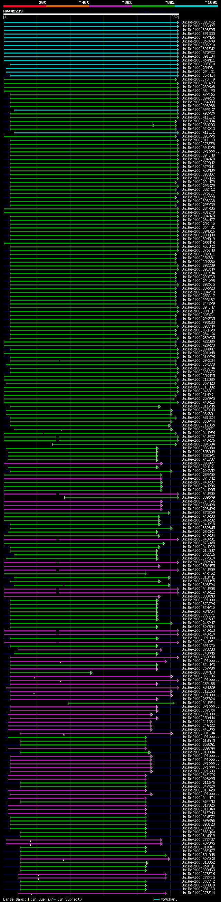This screenshot has height=902, width=221.
Task: Open the UniRef100_Q94JG1 entry
Action: tap(198, 72)
